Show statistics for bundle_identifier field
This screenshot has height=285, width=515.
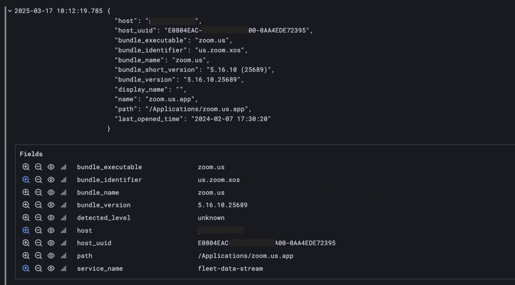63,180
